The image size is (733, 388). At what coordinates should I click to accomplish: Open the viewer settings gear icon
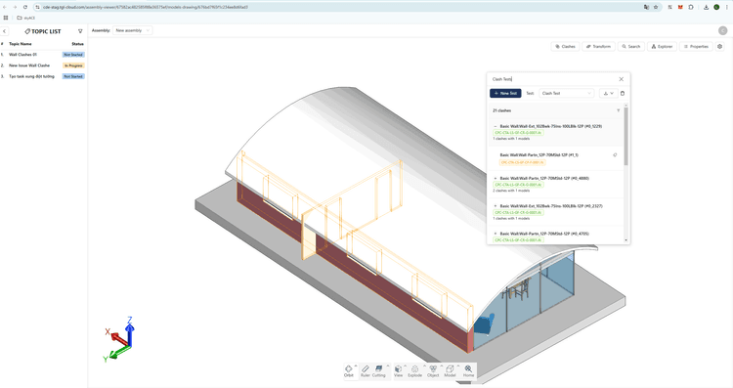(720, 46)
